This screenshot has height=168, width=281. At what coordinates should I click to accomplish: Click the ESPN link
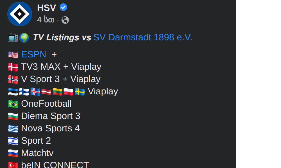tap(33, 54)
